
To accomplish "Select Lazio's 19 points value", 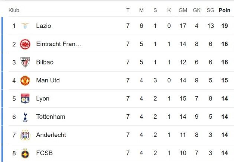I will tap(225, 26).
